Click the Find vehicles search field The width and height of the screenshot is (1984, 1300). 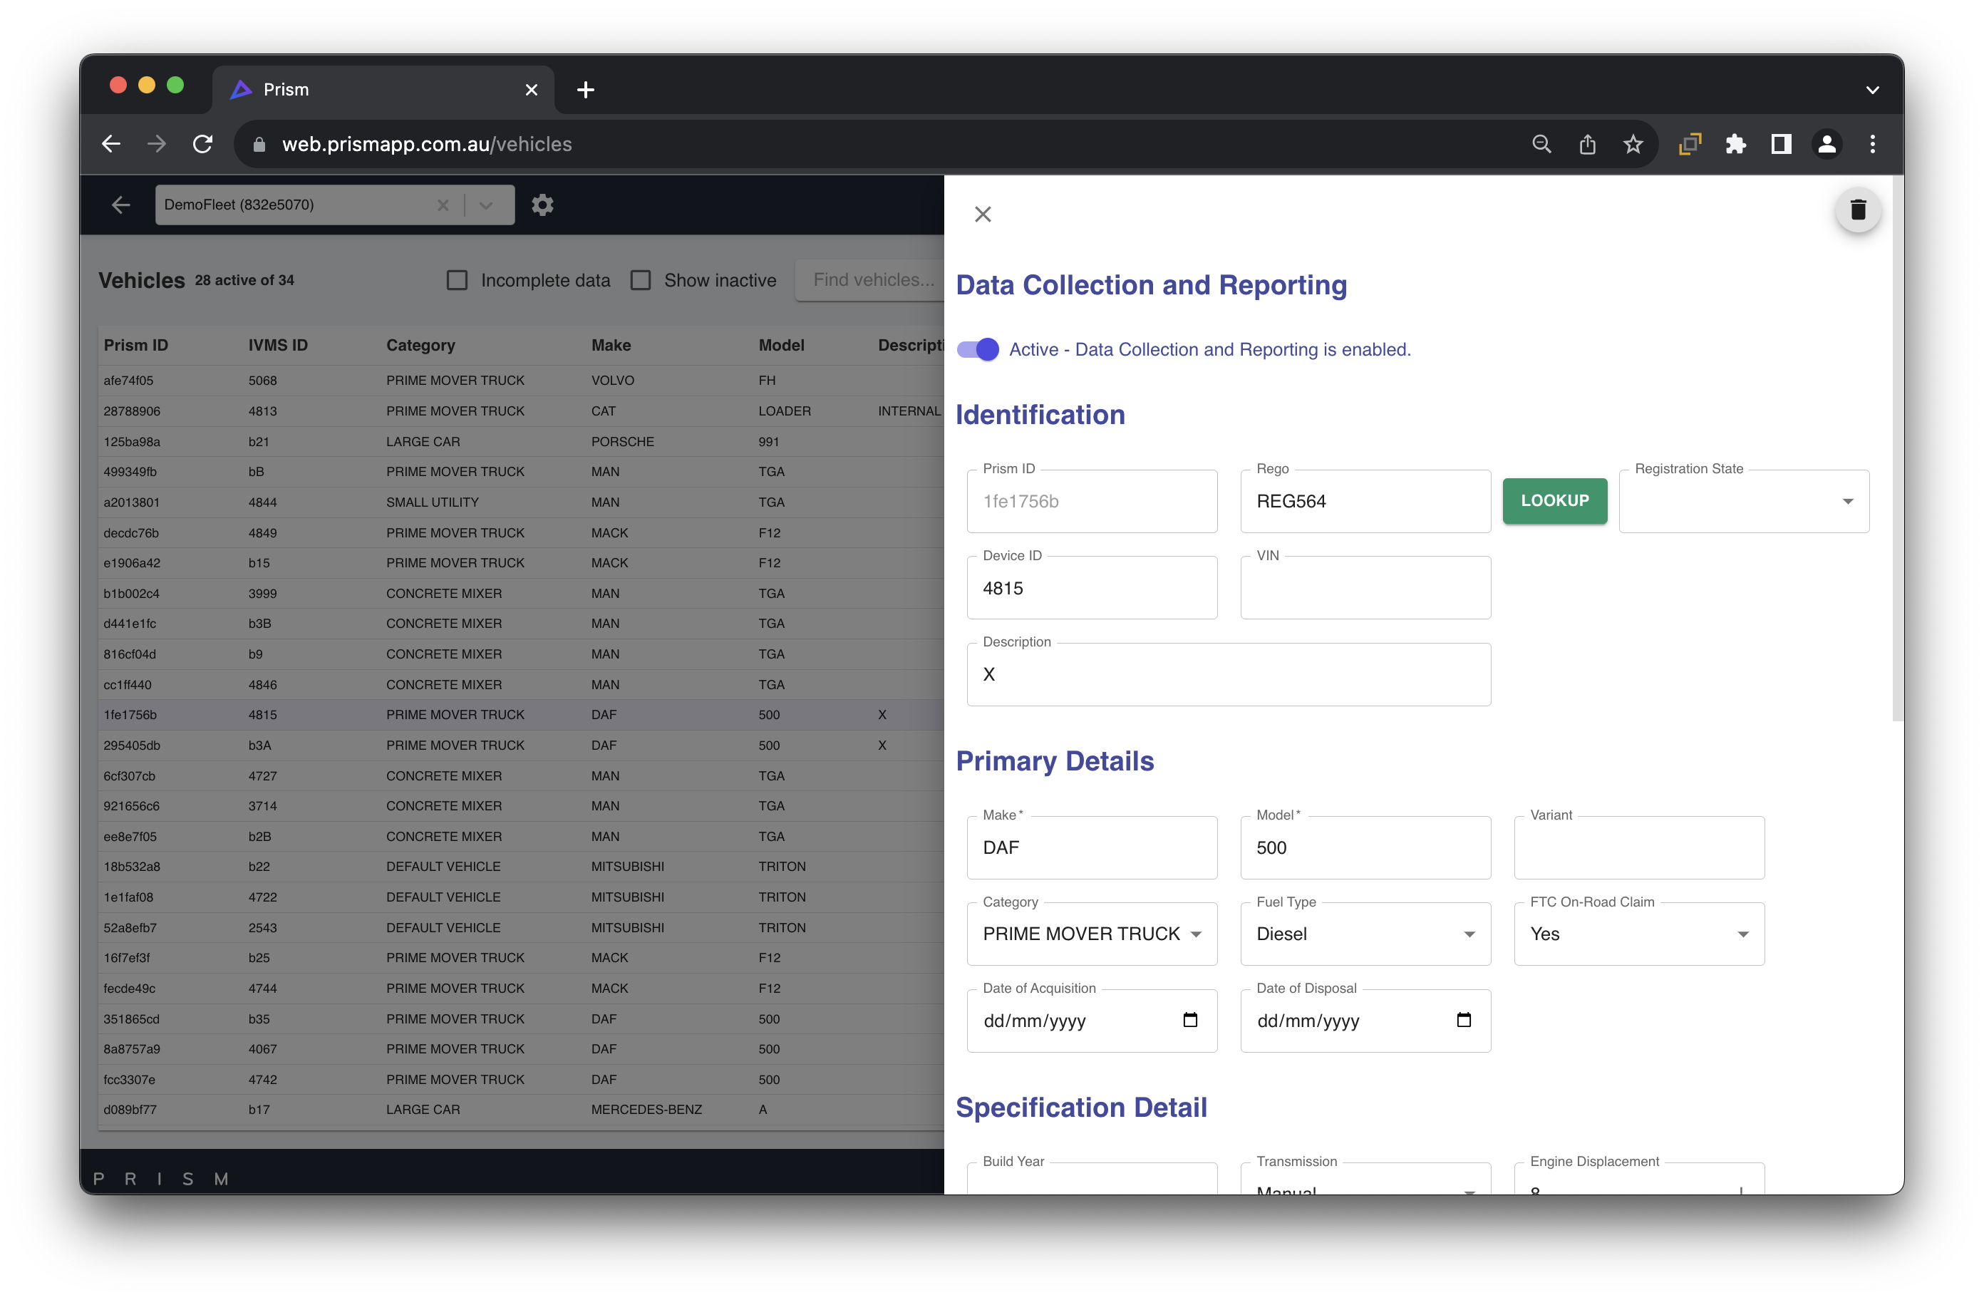pyautogui.click(x=871, y=280)
